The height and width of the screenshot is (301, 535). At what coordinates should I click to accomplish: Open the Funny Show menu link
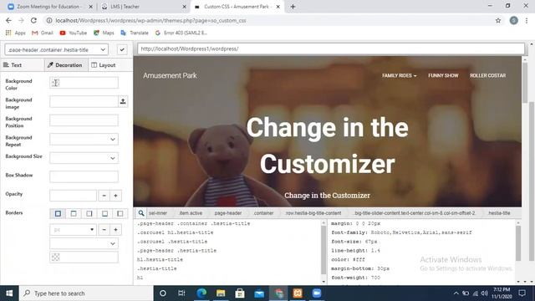(x=443, y=75)
